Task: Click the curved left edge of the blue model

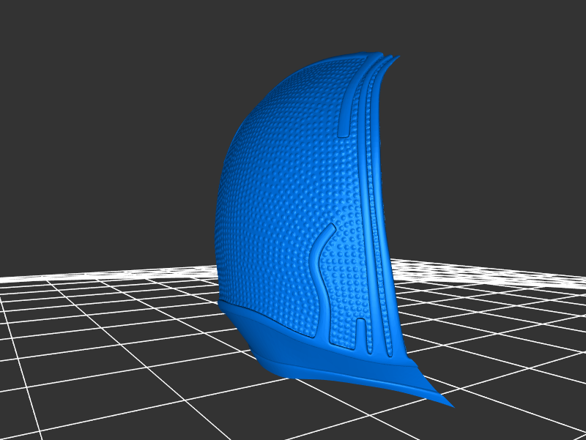Action: click(219, 220)
